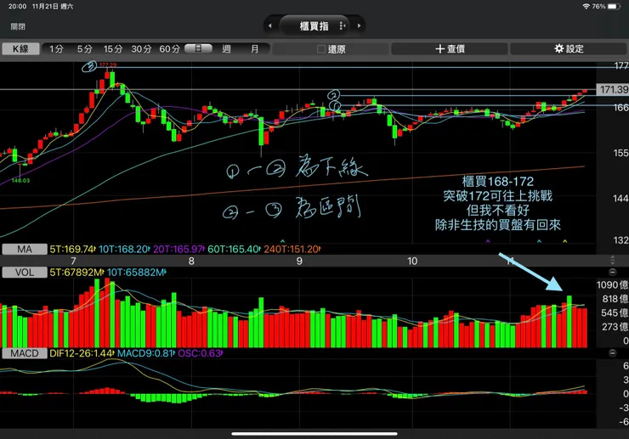Select the 60T:165.40 moving average value
The height and width of the screenshot is (439, 629).
click(x=234, y=250)
